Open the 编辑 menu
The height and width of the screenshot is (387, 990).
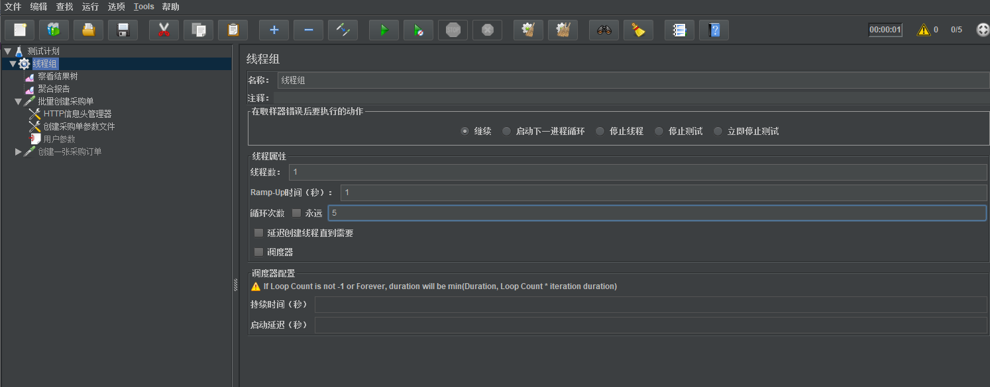click(38, 7)
